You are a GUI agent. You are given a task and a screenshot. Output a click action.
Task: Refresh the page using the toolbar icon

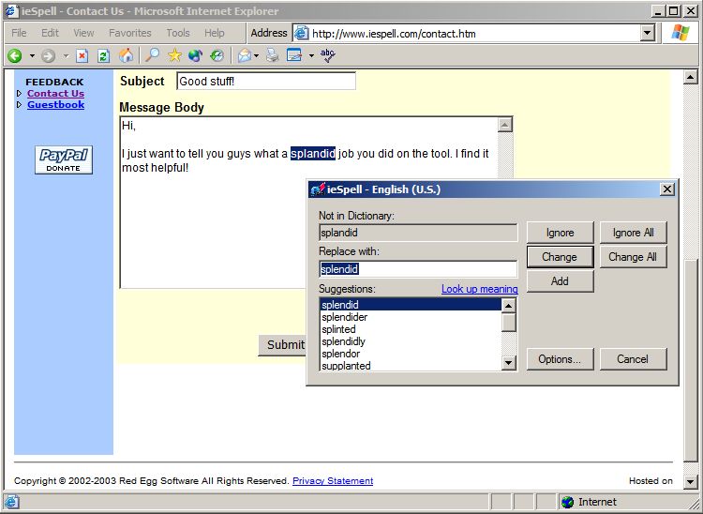103,55
